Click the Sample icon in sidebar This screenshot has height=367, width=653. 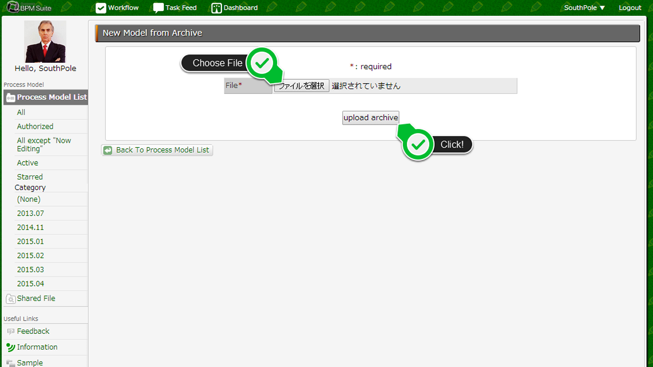coord(10,362)
